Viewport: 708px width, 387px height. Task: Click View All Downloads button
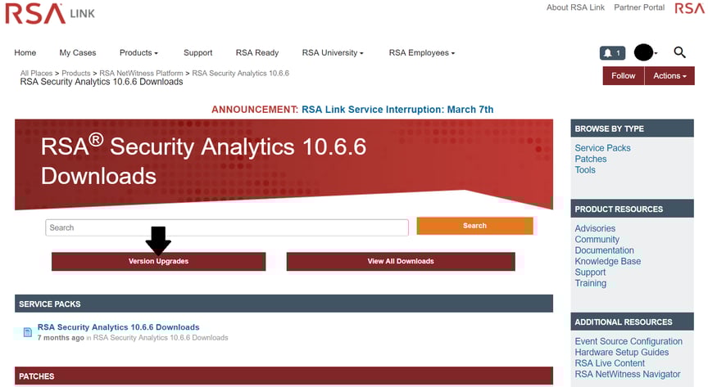401,261
